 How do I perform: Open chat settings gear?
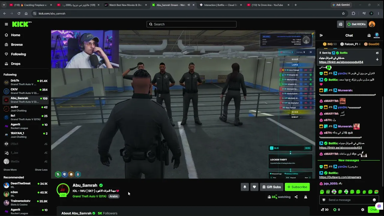click(x=363, y=210)
